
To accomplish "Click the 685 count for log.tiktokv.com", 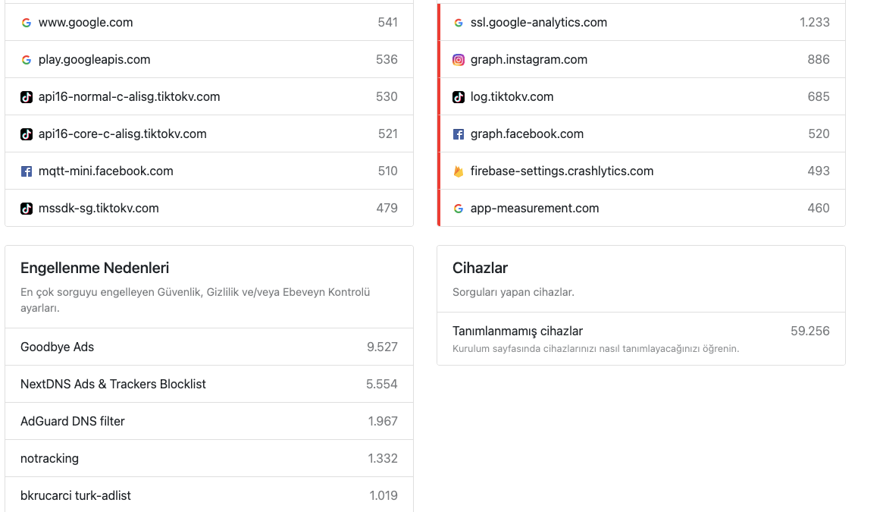I will (x=819, y=97).
